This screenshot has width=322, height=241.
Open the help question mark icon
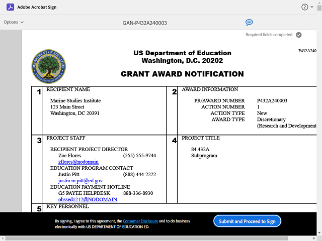tap(304, 7)
